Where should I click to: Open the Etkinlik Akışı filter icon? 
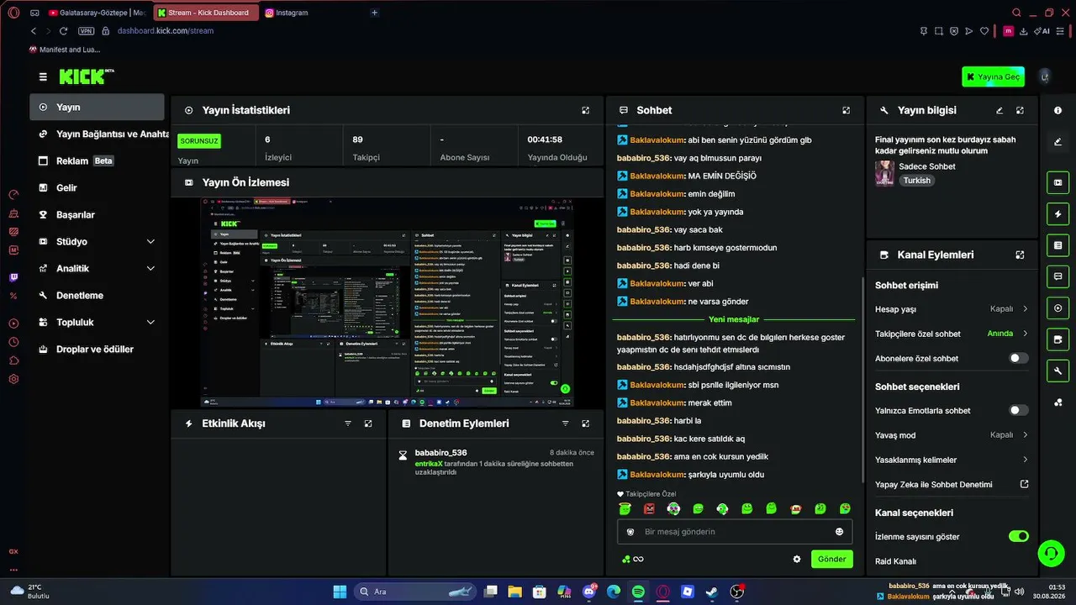coord(348,423)
